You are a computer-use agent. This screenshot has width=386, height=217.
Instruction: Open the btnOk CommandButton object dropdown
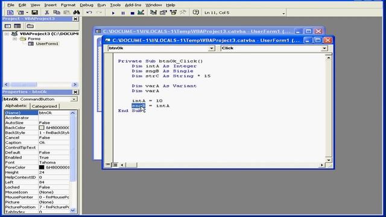[74, 99]
